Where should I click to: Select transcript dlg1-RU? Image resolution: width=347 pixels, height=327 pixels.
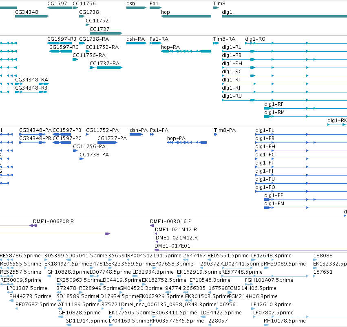[232, 96]
